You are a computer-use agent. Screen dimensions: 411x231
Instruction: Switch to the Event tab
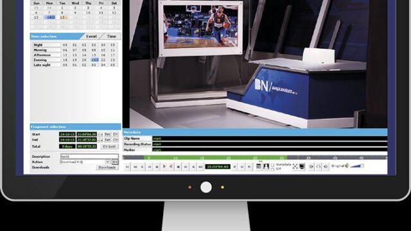[91, 37]
